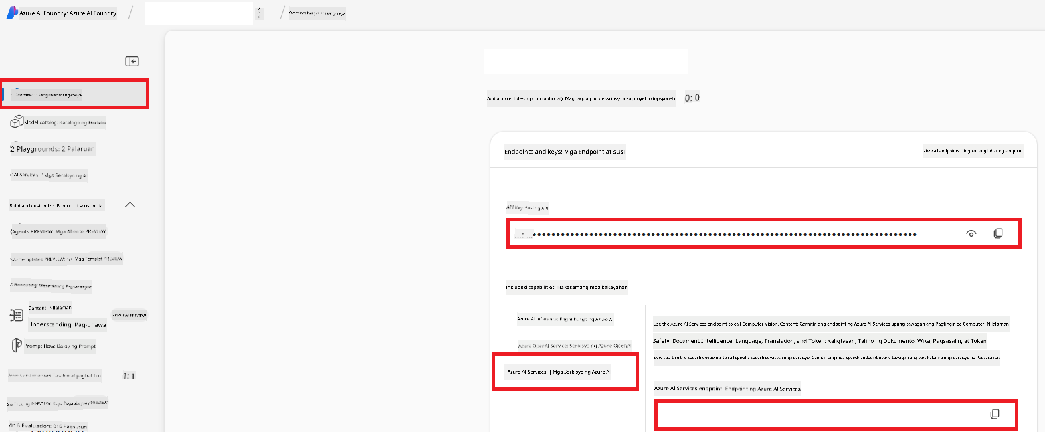Click inside the masked API key field

(x=723, y=235)
